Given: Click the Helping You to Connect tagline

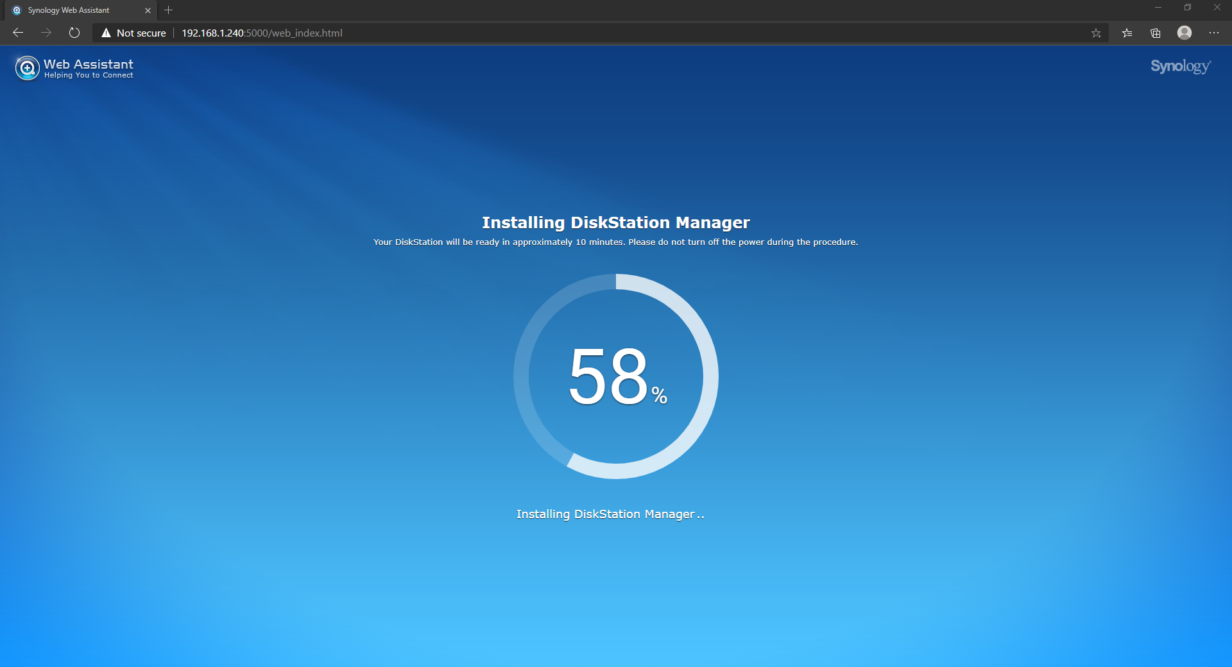Looking at the screenshot, I should click(89, 75).
